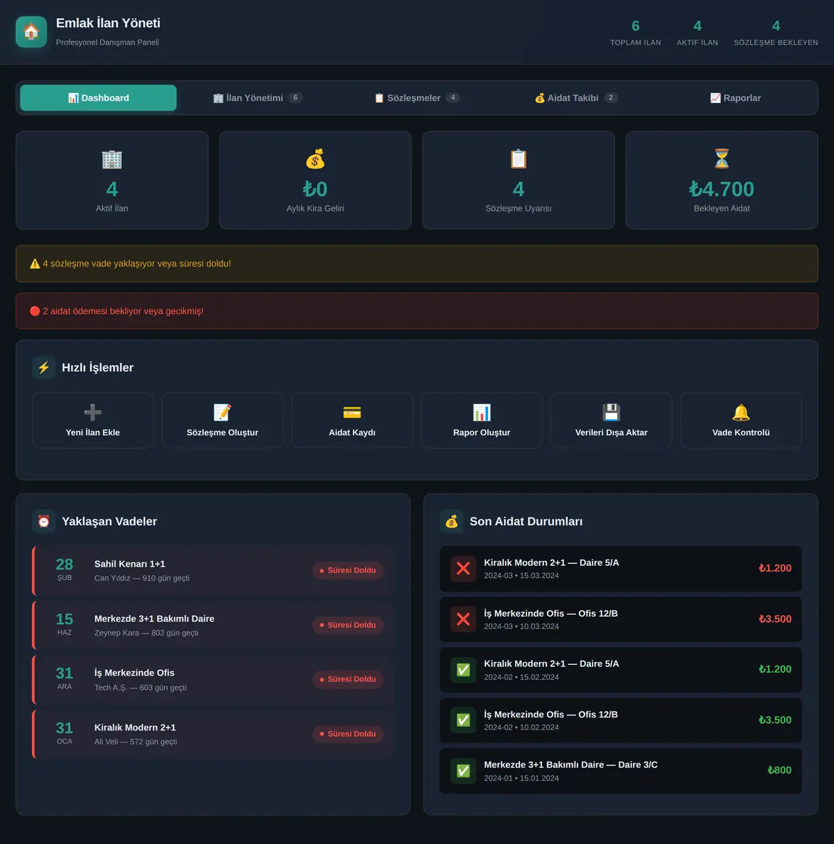
Task: Click the Aylık Kira Geliri stat card
Action: [316, 180]
